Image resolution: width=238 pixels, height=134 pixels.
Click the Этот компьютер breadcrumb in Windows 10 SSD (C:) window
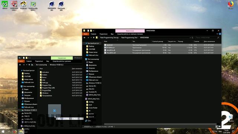click(41, 65)
